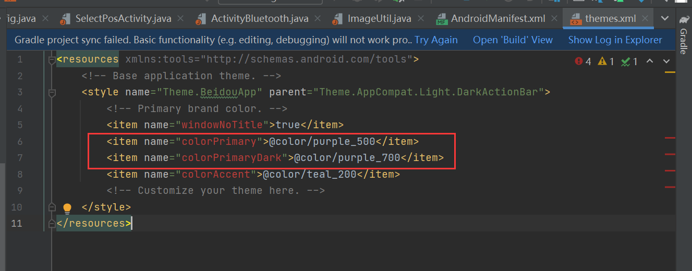692x271 pixels.
Task: Click the XML file icon on themes.xml tab
Action: (x=576, y=19)
